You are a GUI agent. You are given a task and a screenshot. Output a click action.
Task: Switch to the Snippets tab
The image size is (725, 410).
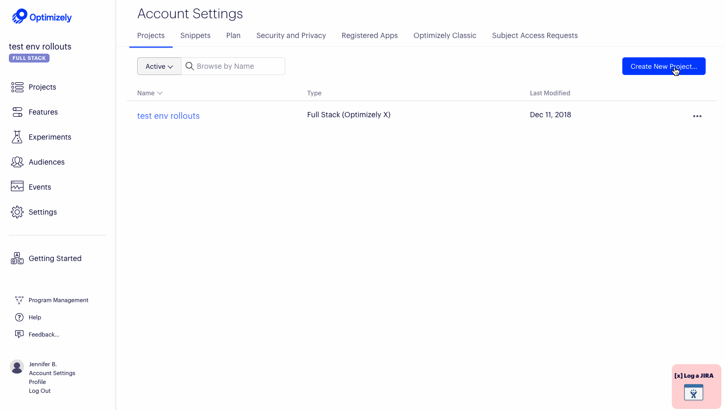click(196, 35)
